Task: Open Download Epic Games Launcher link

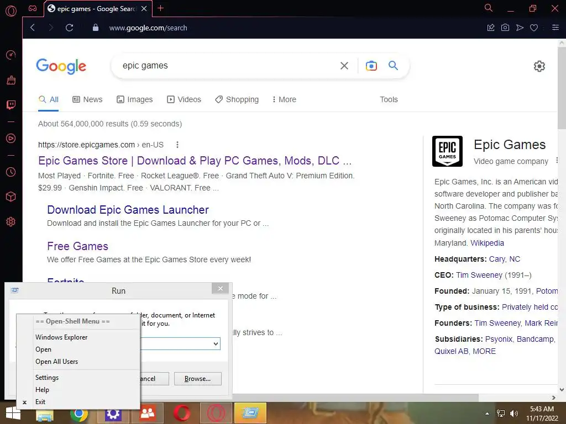Action: point(128,210)
